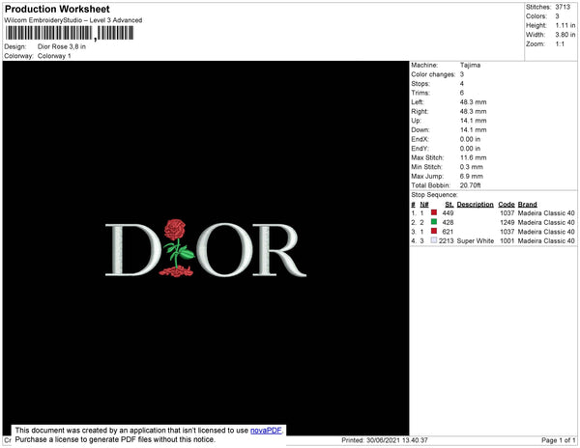The height and width of the screenshot is (448, 580).
Task: Click the Machine value Tajima
Action: (470, 65)
